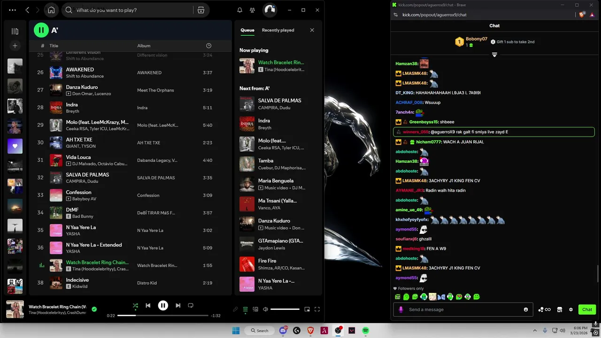Open Liked Songs heart tile in sidebar
601x338 pixels.
[x=15, y=146]
